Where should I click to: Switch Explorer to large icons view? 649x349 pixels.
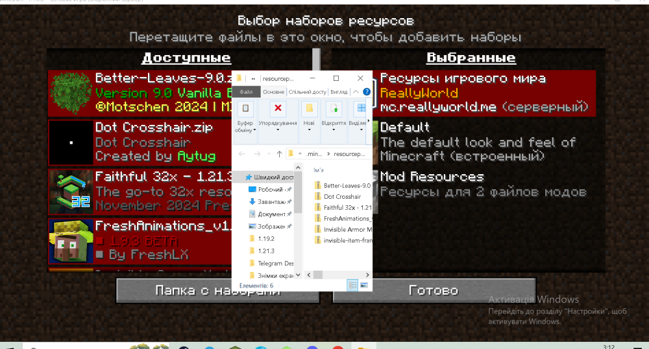[x=364, y=285]
